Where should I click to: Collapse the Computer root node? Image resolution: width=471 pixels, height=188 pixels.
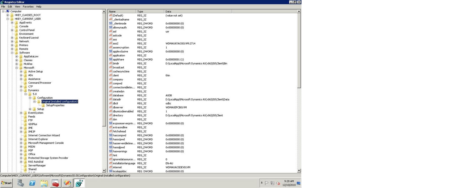pos(3,11)
